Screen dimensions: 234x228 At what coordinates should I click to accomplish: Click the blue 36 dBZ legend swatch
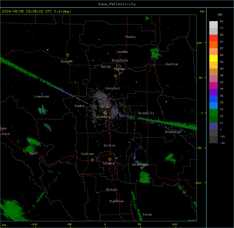pos(213,99)
